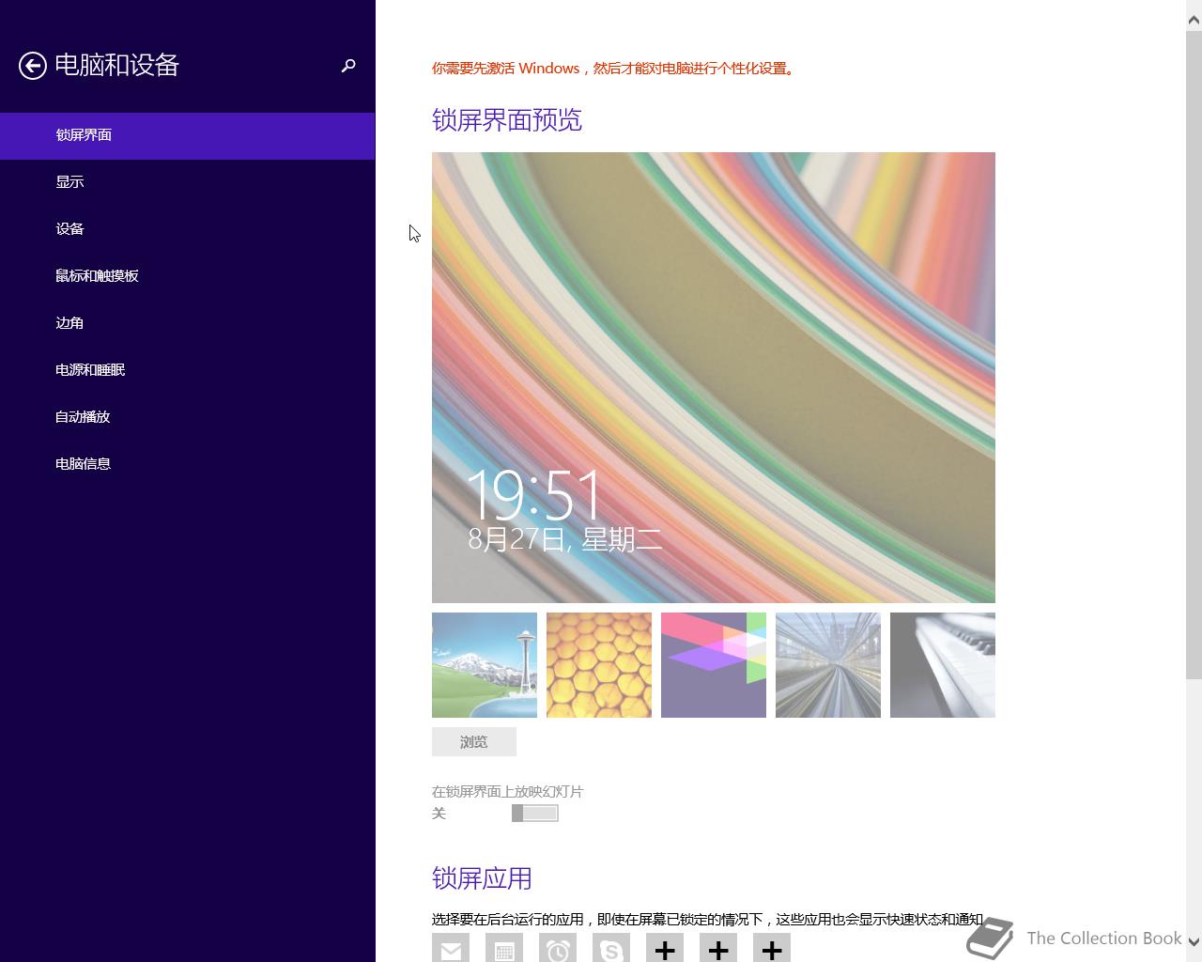The width and height of the screenshot is (1202, 962).
Task: Add an app with the last plus slot
Action: 772,948
